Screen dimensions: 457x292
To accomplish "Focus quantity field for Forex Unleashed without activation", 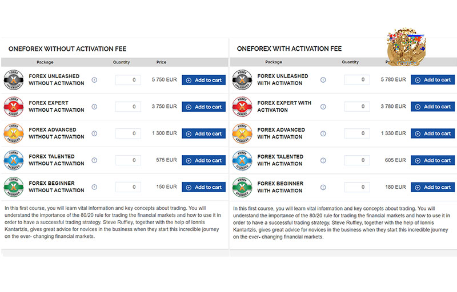I will pos(128,80).
